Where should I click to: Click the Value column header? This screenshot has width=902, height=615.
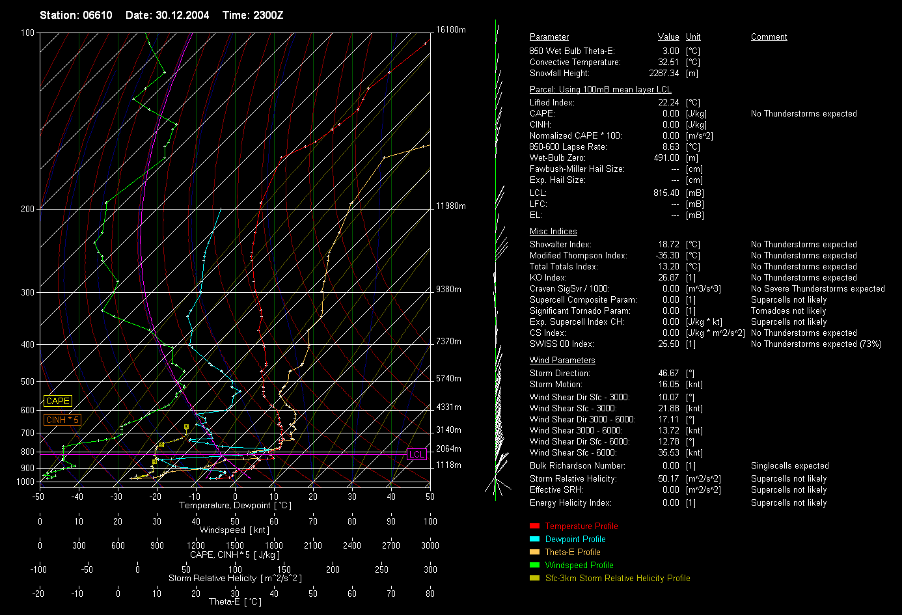click(x=668, y=37)
